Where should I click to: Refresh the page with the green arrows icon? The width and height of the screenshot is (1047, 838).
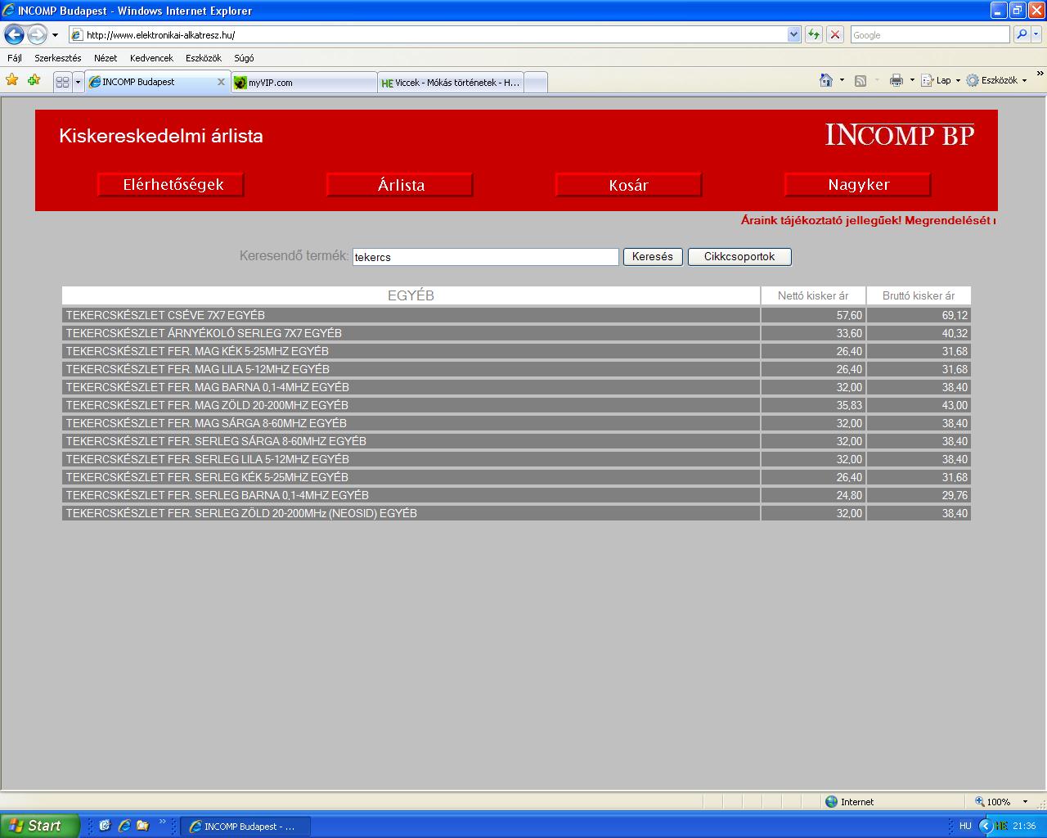814,34
